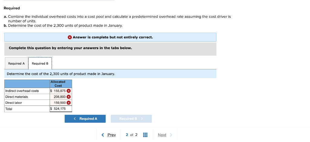This screenshot has height=142, width=310.
Task: Select the Required B tab
Action: click(40, 64)
